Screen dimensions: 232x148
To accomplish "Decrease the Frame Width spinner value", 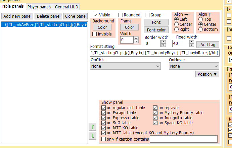I will 136,42.
